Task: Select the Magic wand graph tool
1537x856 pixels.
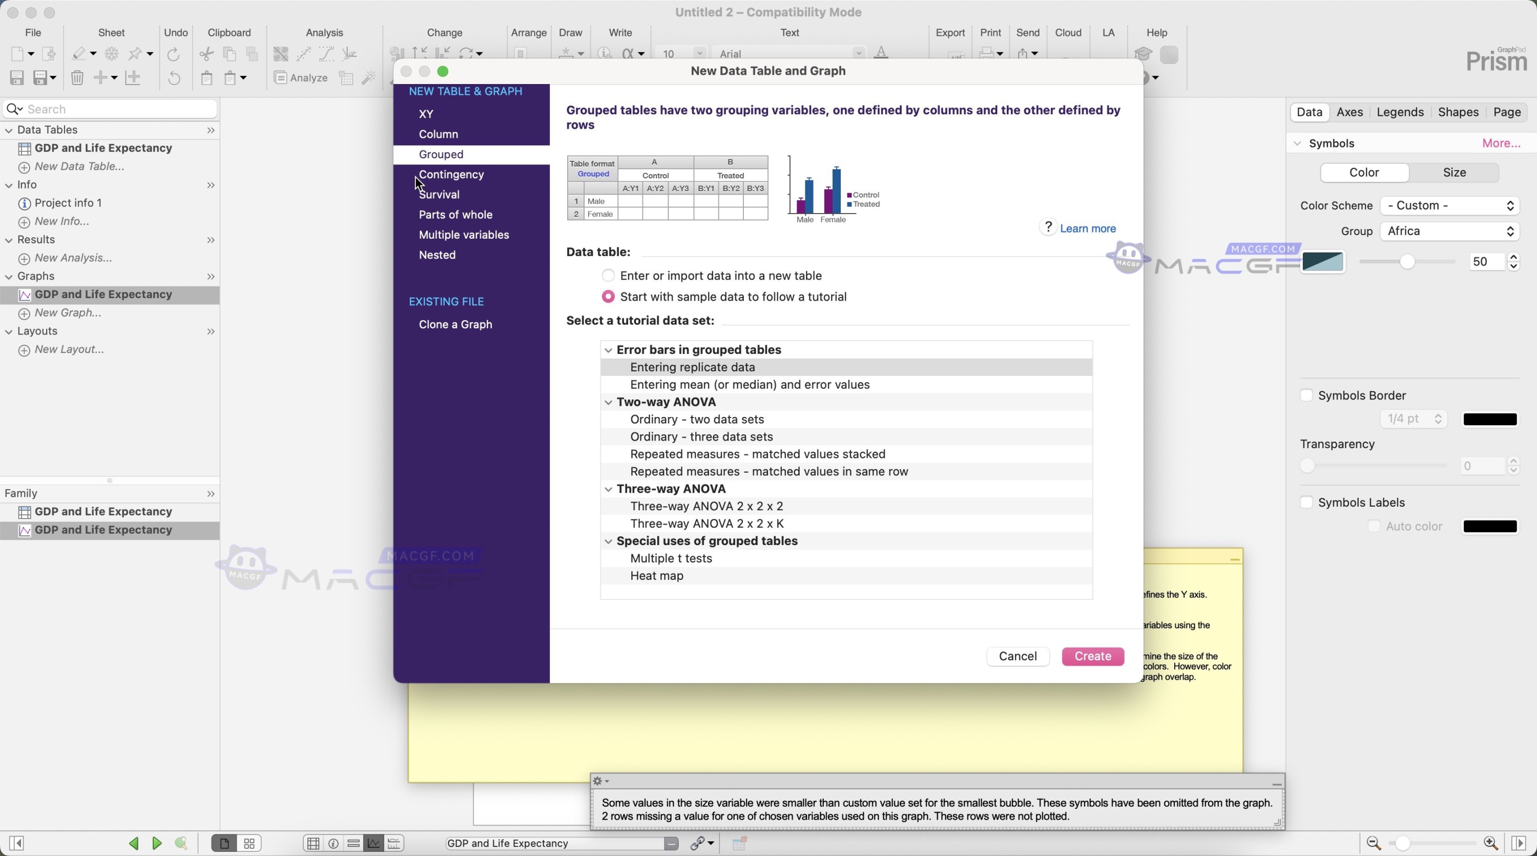Action: pos(369,78)
